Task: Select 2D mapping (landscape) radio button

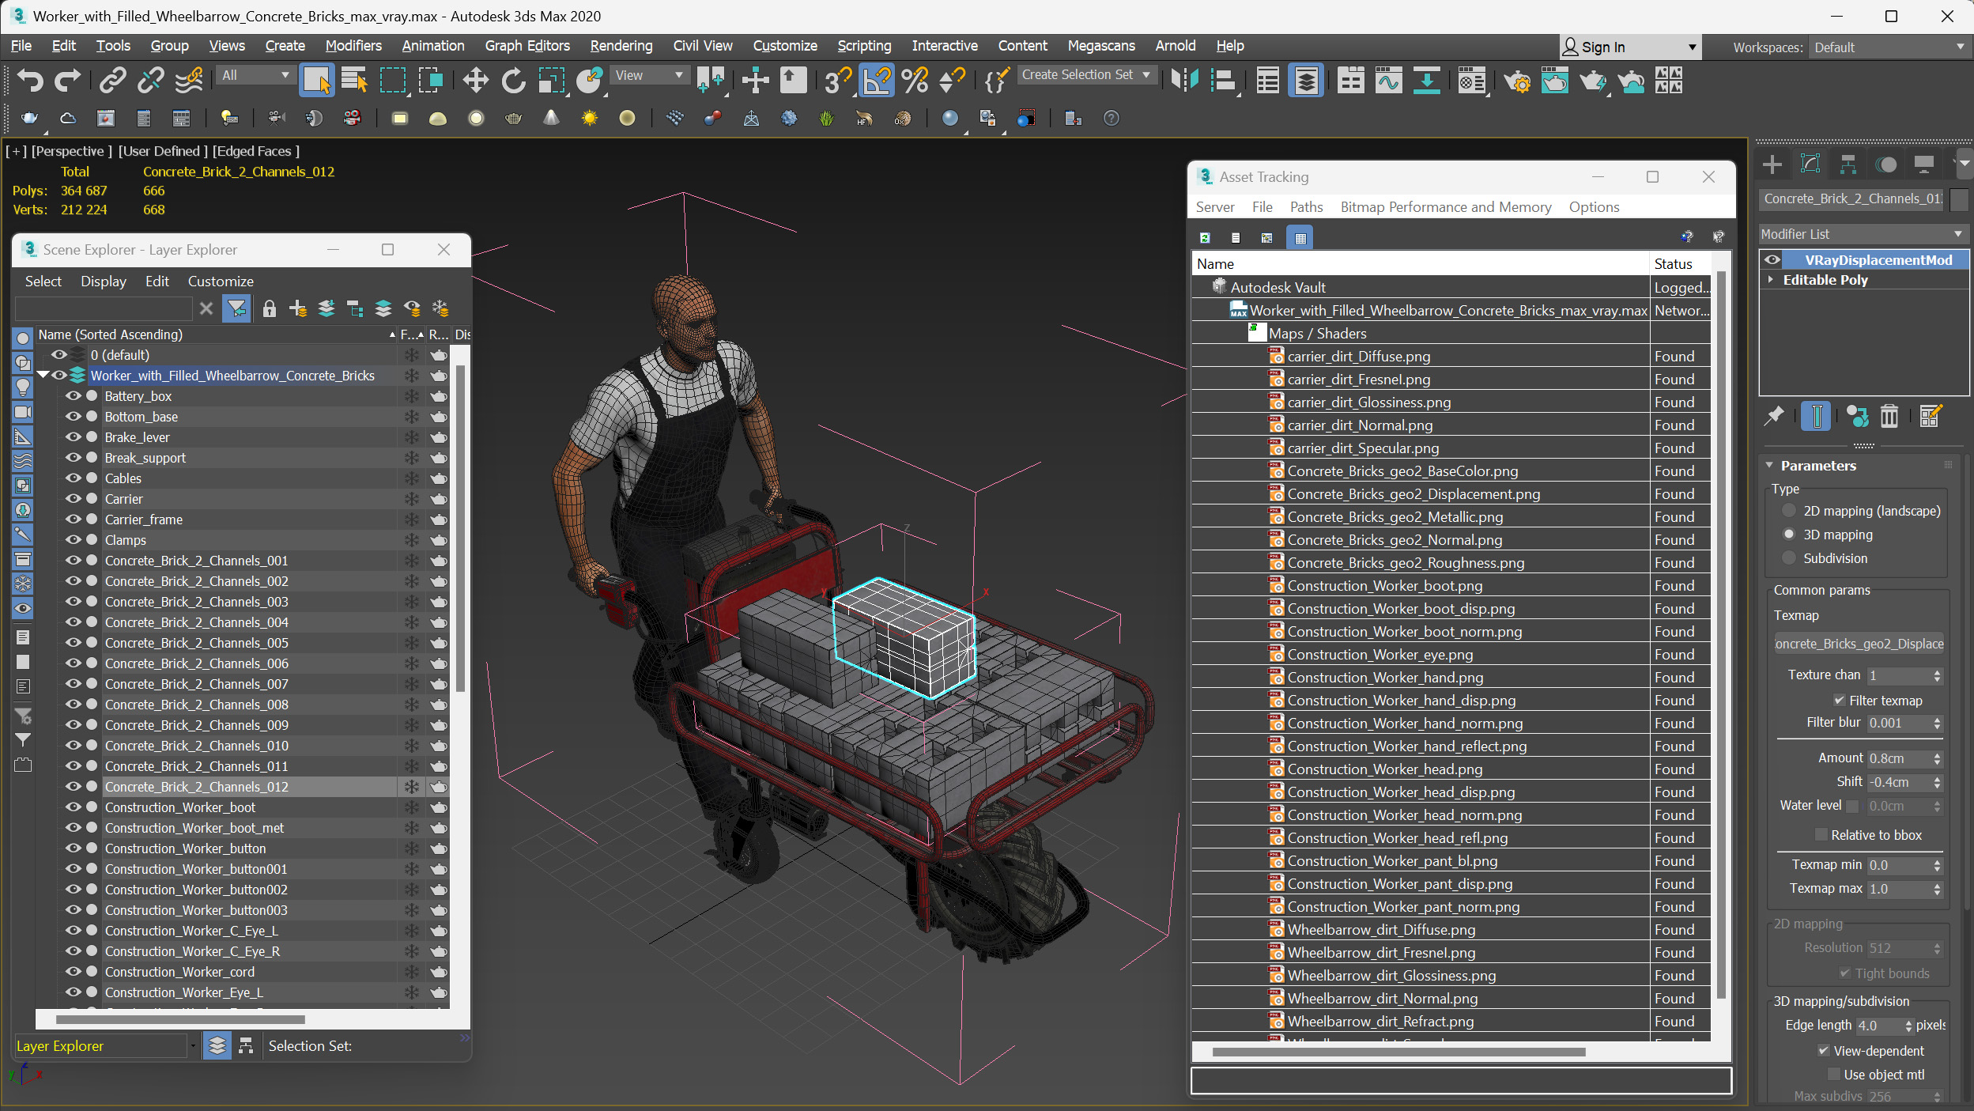Action: tap(1789, 511)
